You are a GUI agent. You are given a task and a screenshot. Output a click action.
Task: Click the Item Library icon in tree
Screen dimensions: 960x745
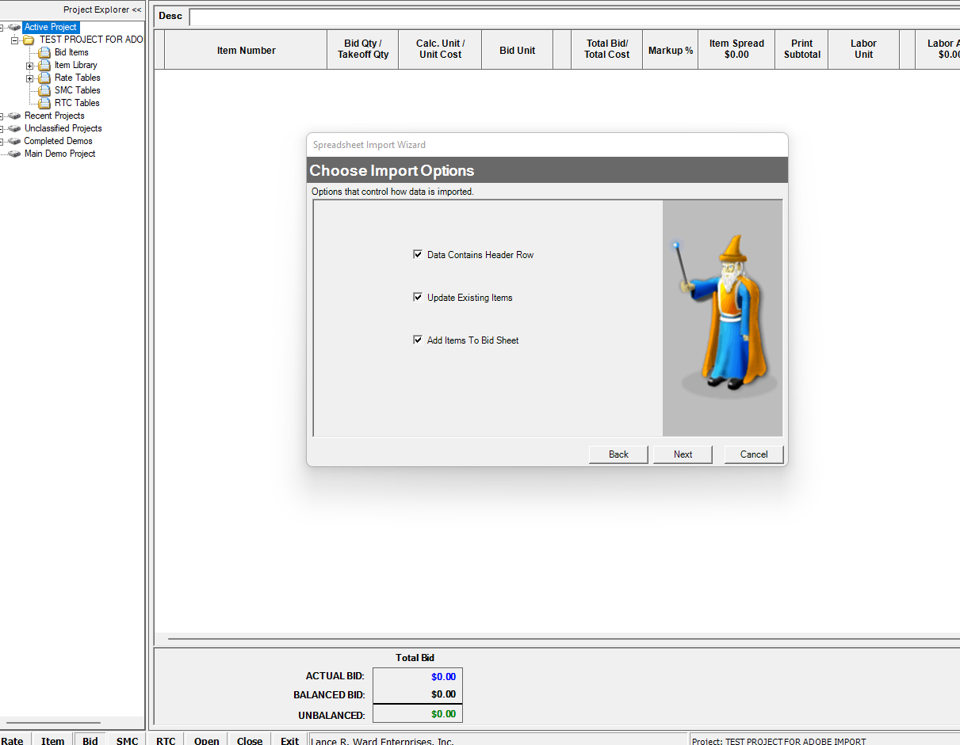click(x=44, y=65)
